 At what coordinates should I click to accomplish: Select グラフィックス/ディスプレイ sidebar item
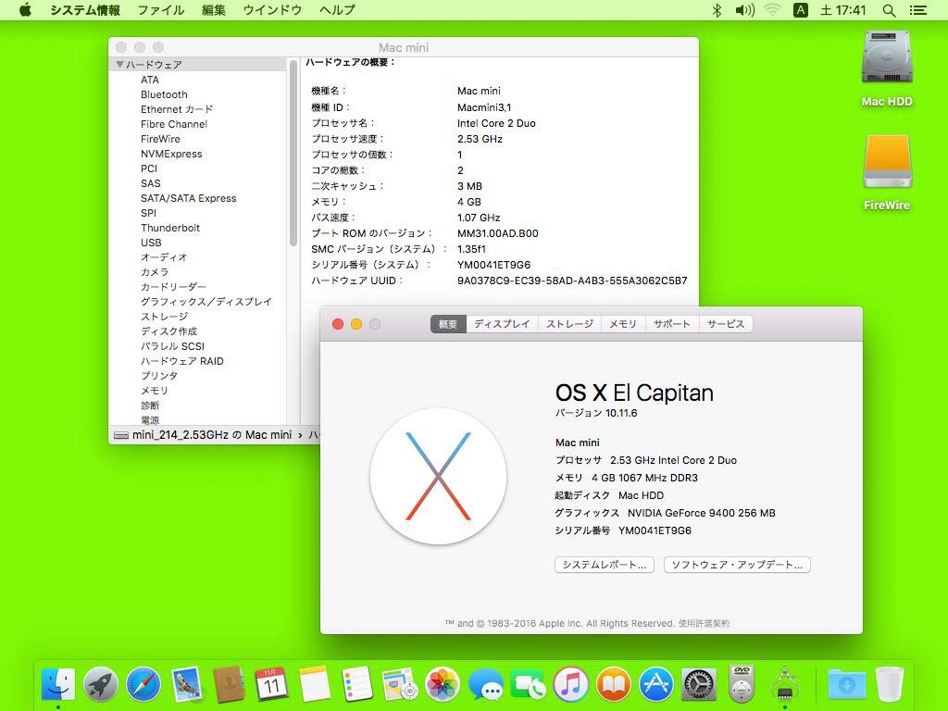[206, 302]
